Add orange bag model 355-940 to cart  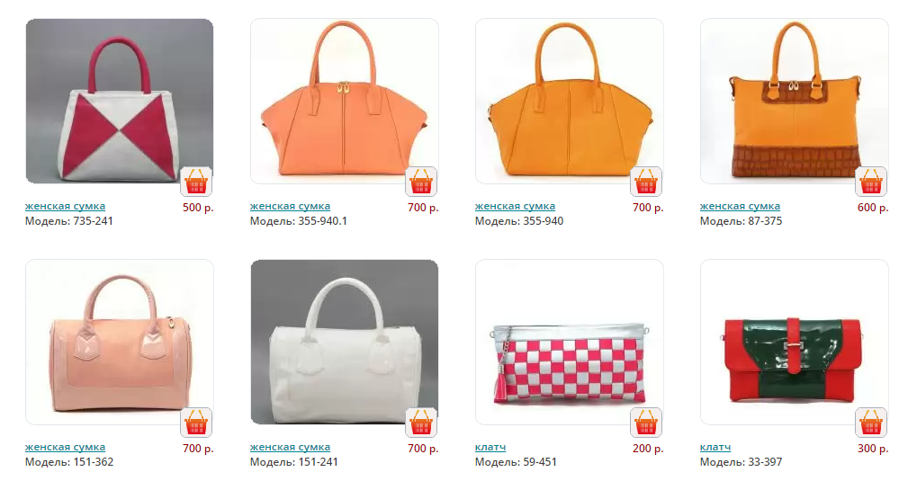[x=645, y=182]
